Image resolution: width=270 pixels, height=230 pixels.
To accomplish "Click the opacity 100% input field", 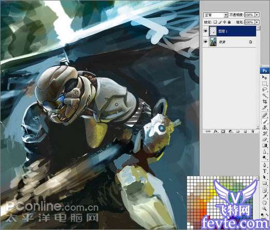I will point(250,15).
